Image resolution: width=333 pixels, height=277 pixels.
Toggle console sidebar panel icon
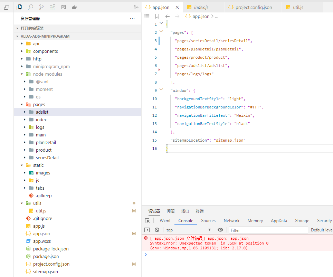click(x=147, y=230)
